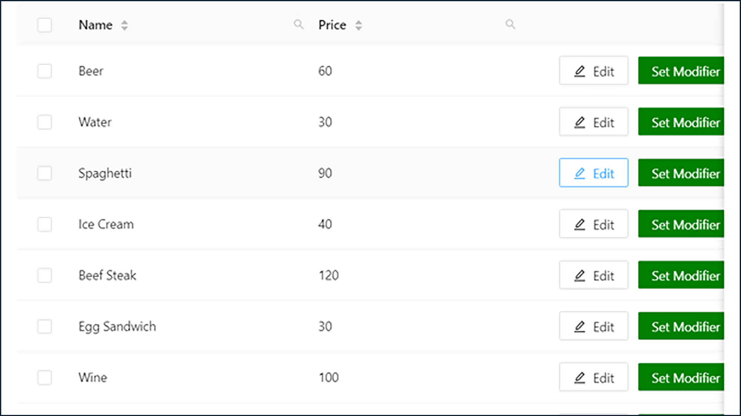Sort the table by Price
The height and width of the screenshot is (416, 741).
click(358, 25)
